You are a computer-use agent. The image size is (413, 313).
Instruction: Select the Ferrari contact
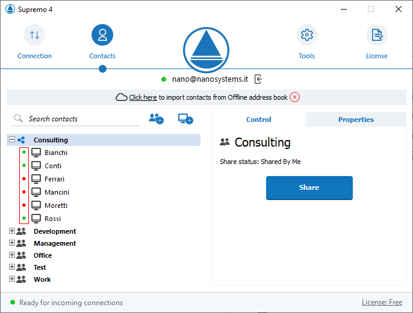(54, 179)
